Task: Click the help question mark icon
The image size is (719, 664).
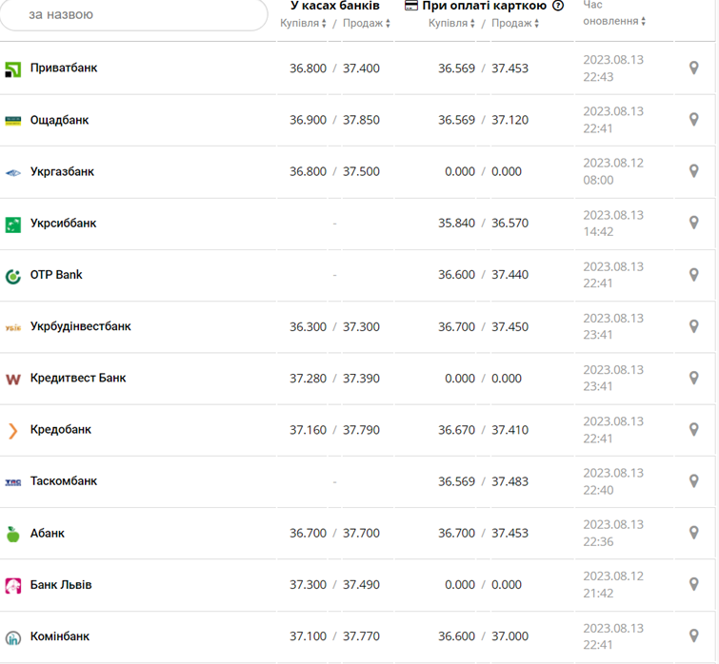Action: [558, 6]
